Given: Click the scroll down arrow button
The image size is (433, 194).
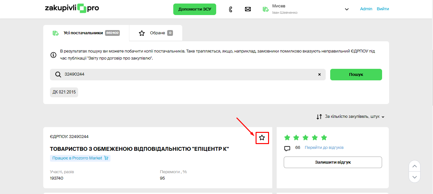Looking at the screenshot, I should coord(414,177).
